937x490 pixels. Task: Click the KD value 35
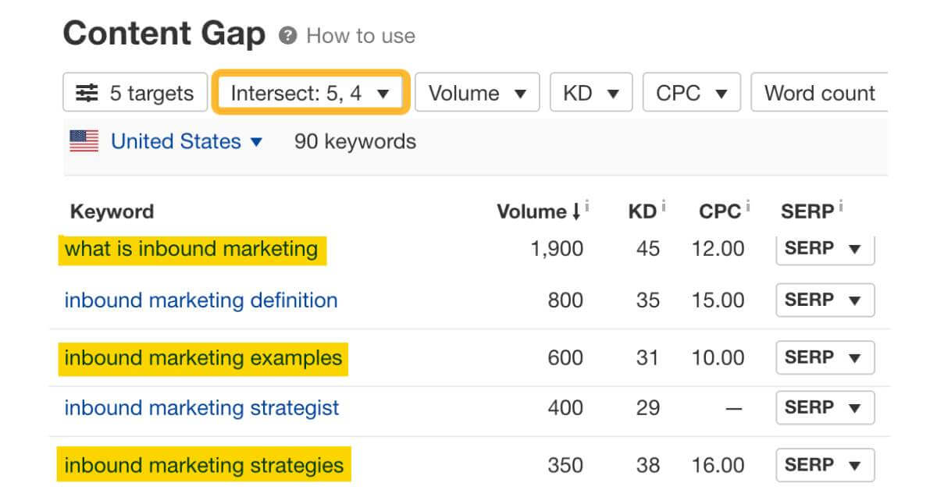[x=647, y=300]
